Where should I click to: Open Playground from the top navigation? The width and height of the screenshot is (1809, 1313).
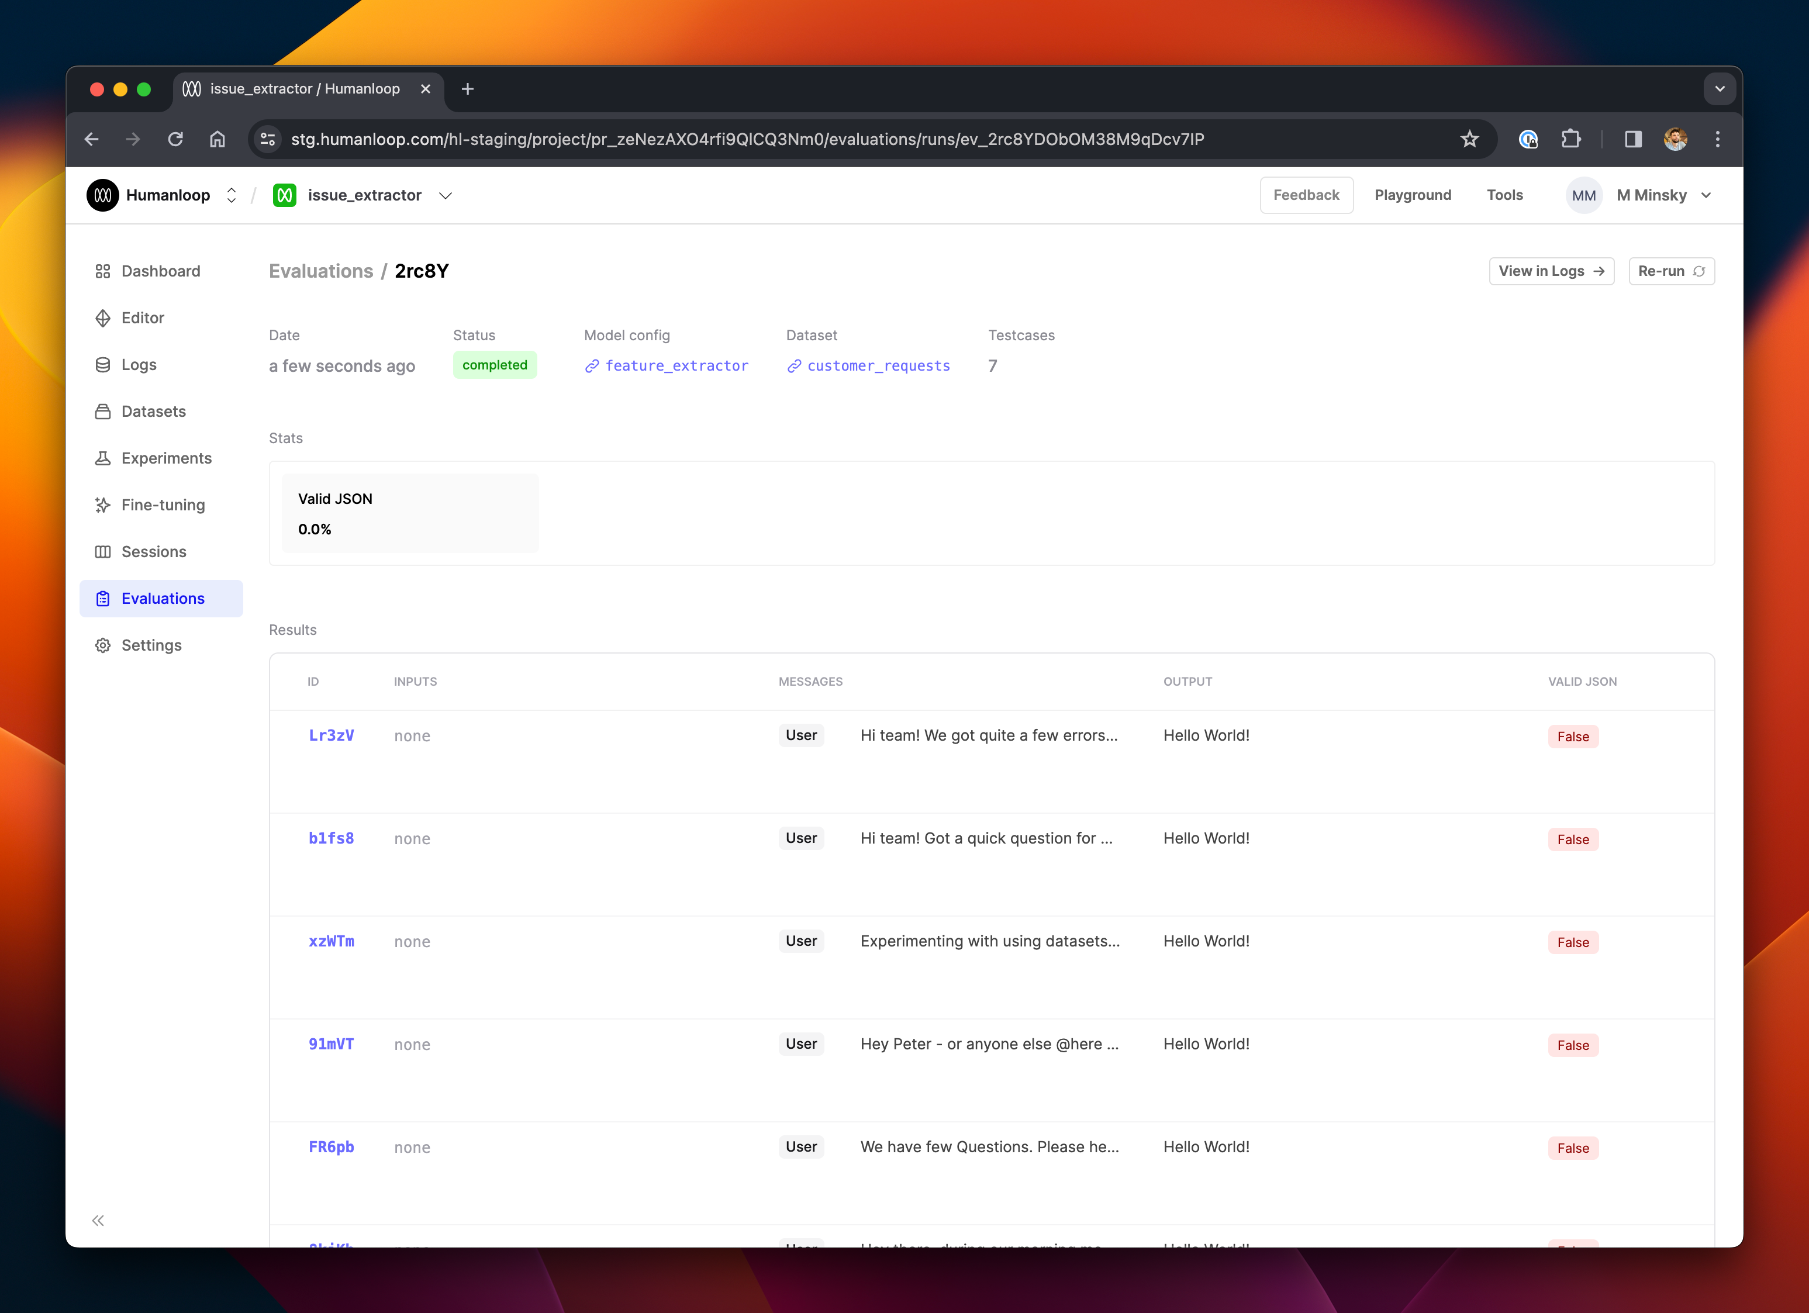[x=1413, y=195]
